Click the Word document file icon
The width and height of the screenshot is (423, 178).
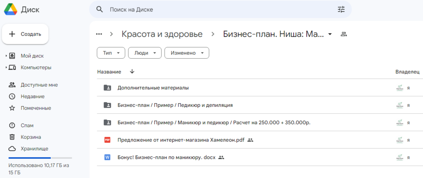coord(107,158)
